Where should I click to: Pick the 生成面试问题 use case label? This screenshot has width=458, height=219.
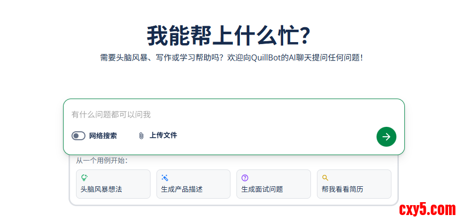pos(262,189)
